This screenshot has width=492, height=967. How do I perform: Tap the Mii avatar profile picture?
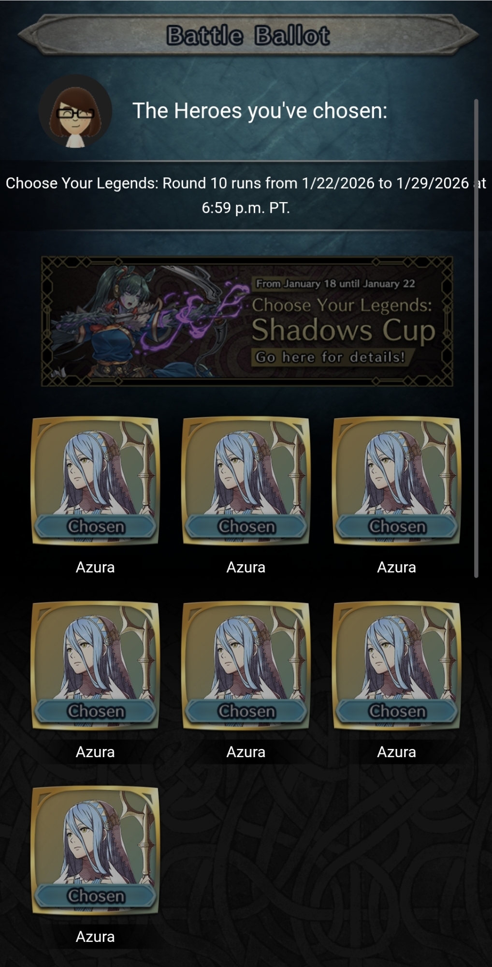tap(75, 111)
